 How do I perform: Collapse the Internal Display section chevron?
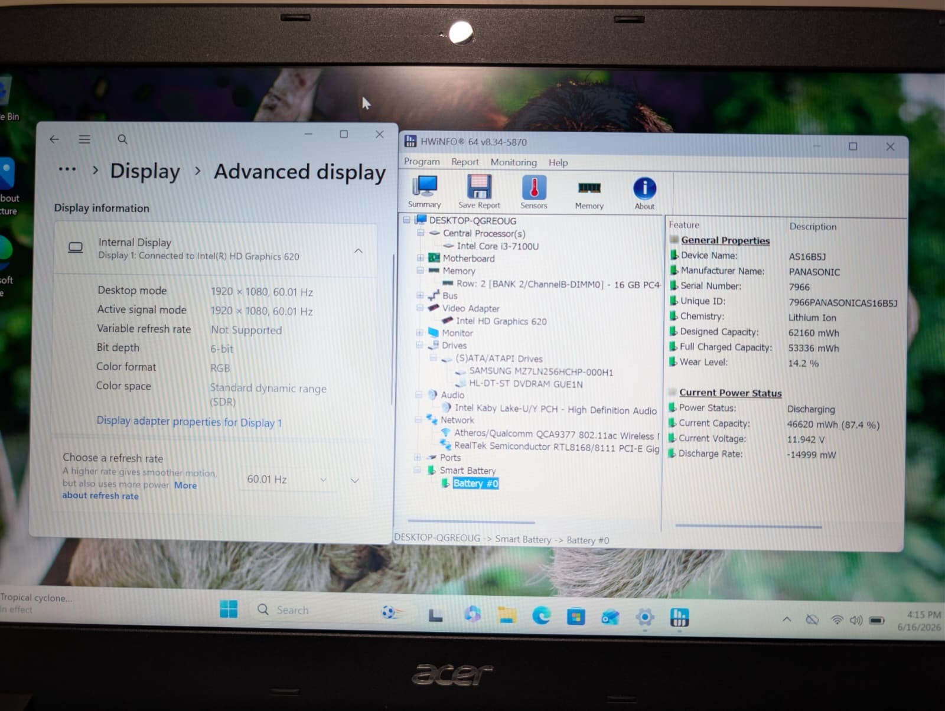point(359,251)
